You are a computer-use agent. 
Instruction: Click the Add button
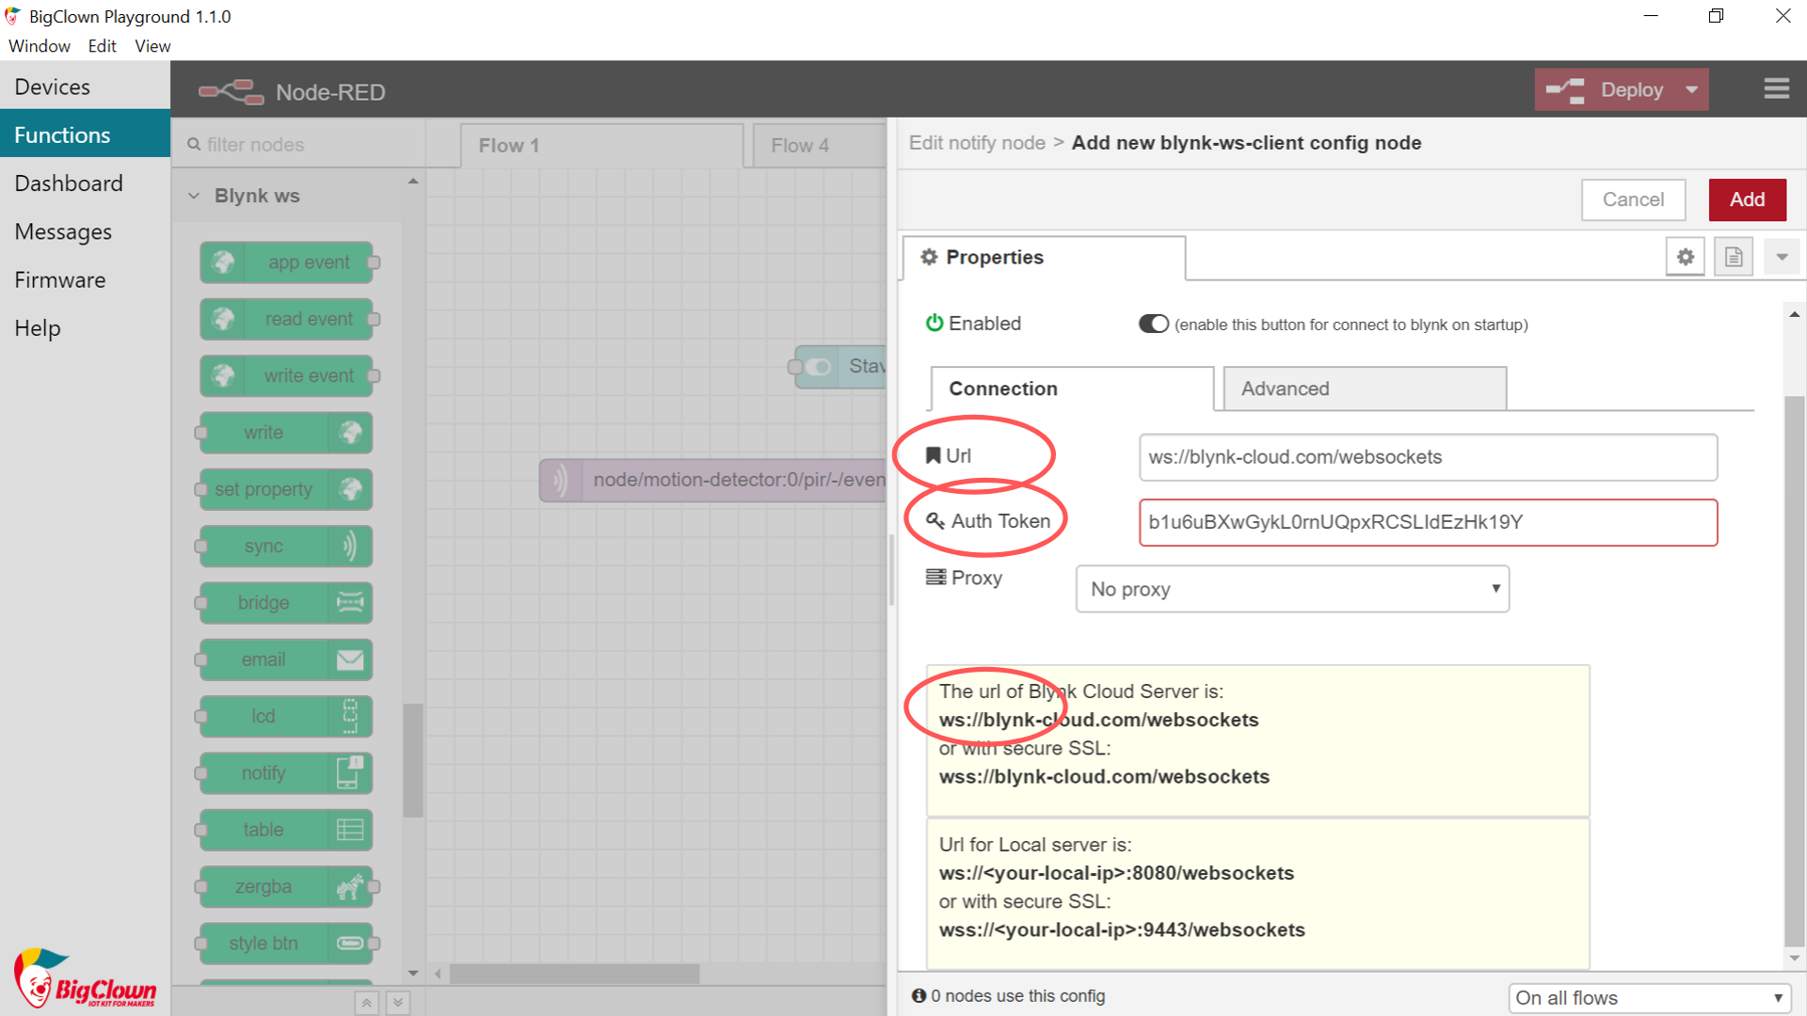(1748, 199)
